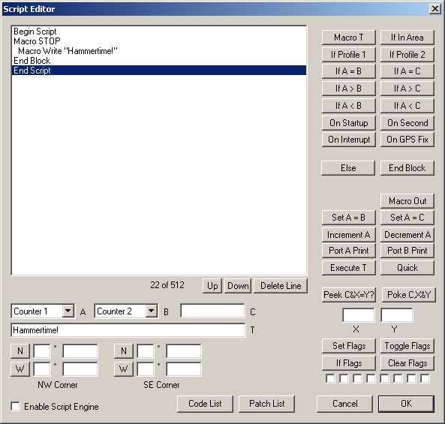Click the If In Area button

tap(407, 38)
